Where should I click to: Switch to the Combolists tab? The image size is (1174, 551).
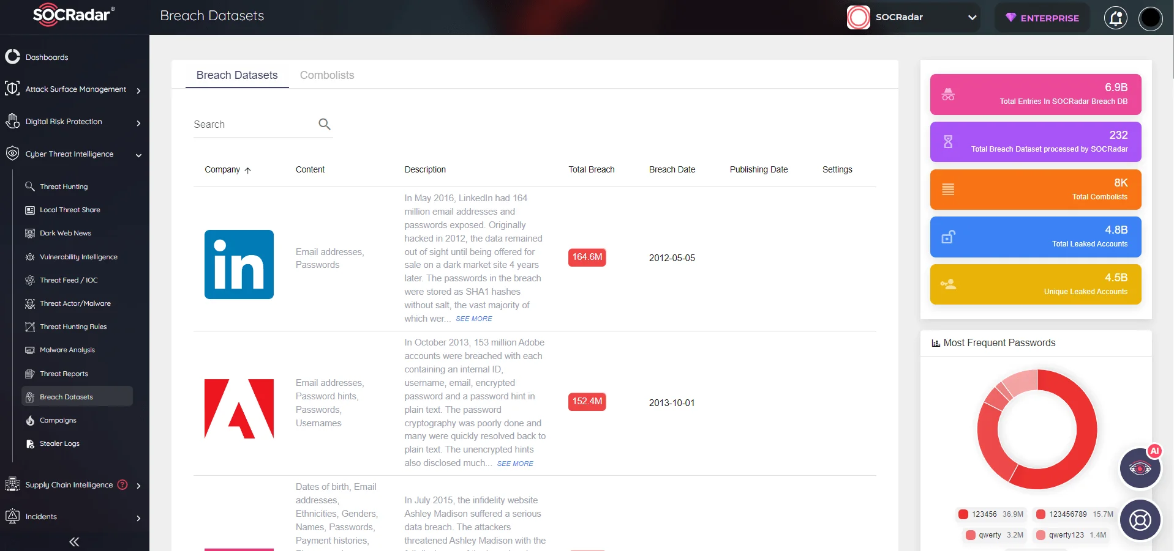(327, 75)
